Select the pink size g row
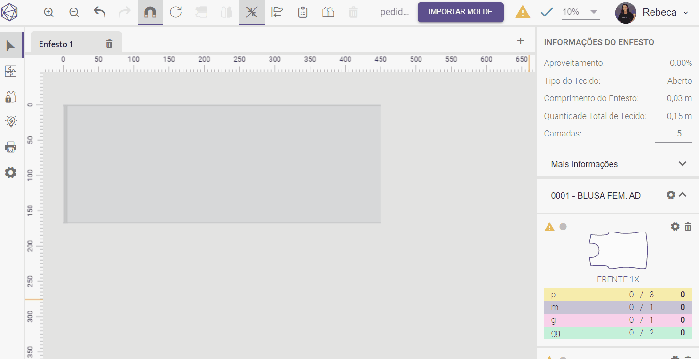Screen dimensions: 699x359 point(618,320)
